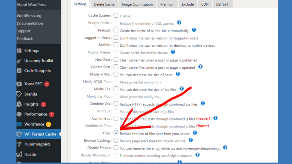Open About WordPress link
Screen dimensions: 292x164
pyautogui.click(x=31, y=5)
